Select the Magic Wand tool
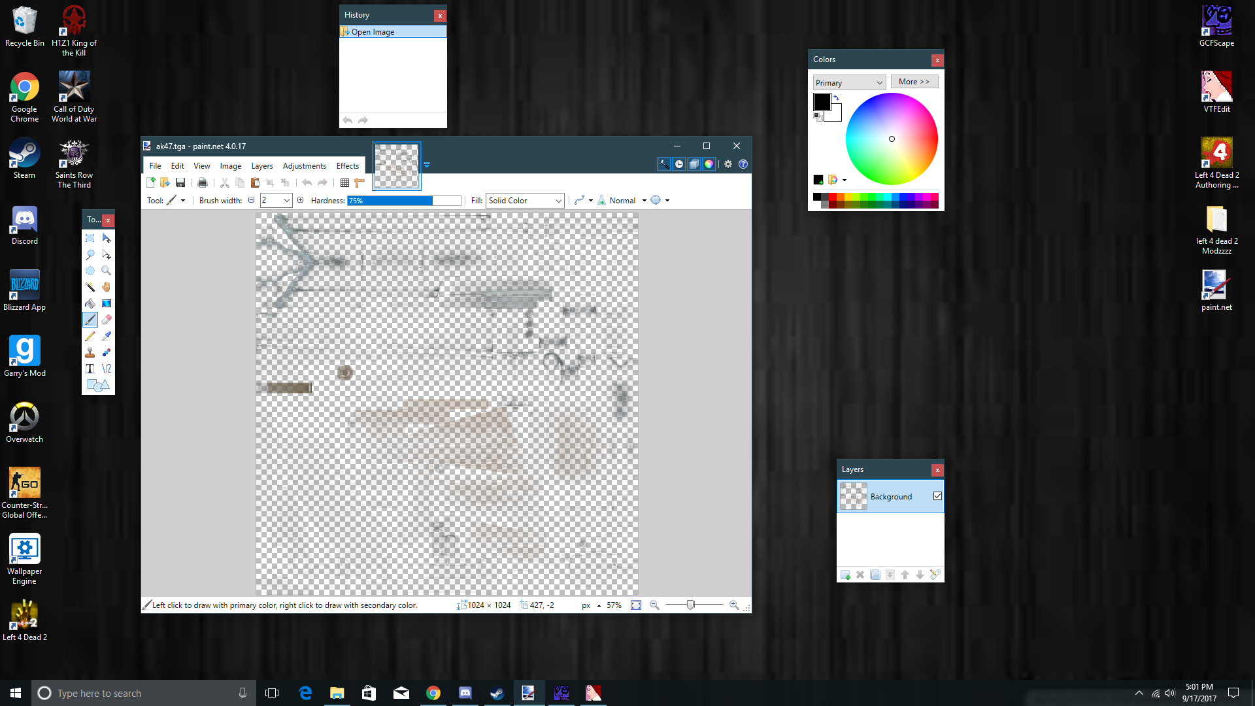Viewport: 1255px width, 706px height. 90,287
